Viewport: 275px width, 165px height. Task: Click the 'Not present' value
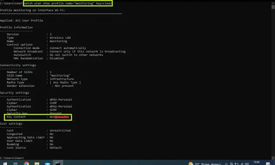coord(64,86)
